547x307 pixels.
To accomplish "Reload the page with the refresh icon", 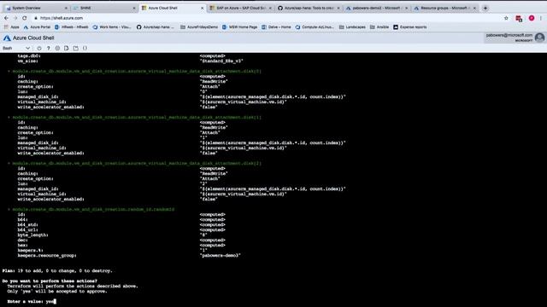I will point(25,18).
